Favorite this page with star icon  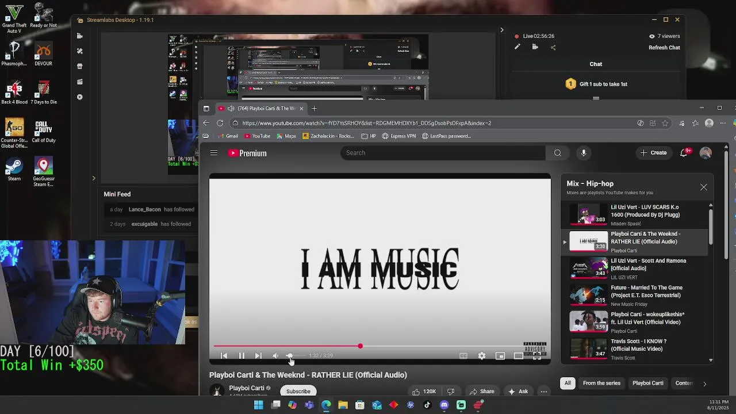665,123
